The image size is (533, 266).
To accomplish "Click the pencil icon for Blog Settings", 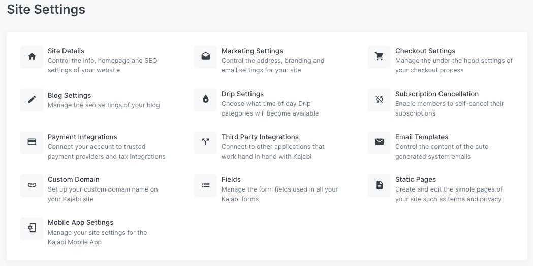I will (32, 99).
